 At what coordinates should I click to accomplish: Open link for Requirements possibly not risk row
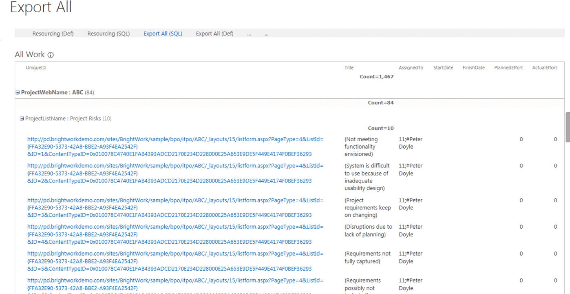(175, 285)
